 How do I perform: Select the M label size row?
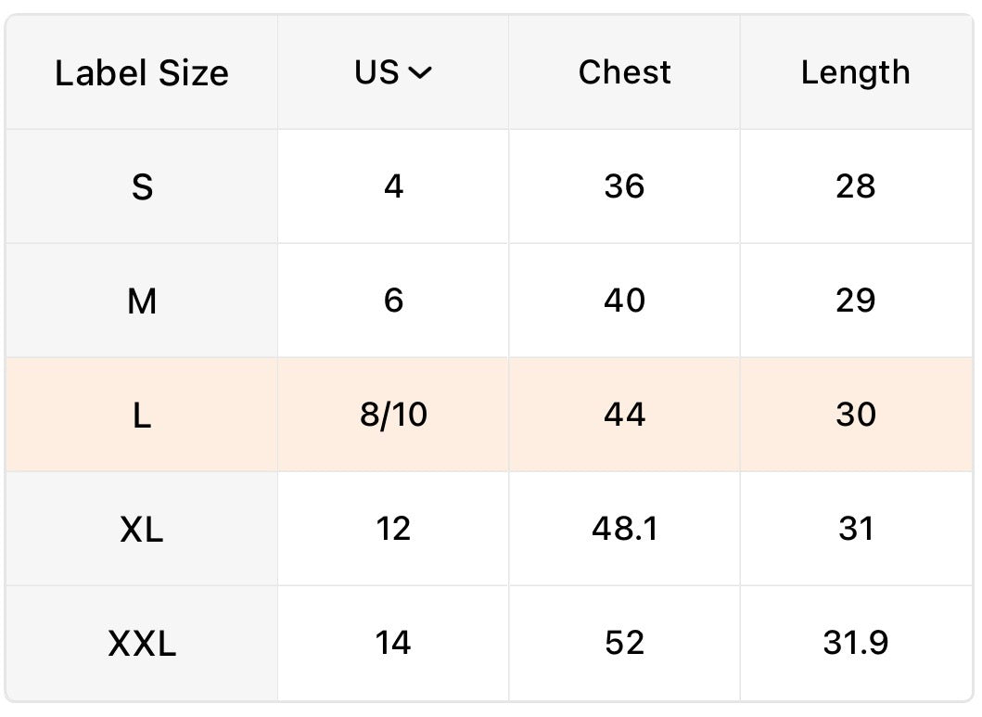pyautogui.click(x=489, y=301)
